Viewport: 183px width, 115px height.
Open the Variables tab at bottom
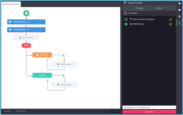pyautogui.click(x=7, y=111)
